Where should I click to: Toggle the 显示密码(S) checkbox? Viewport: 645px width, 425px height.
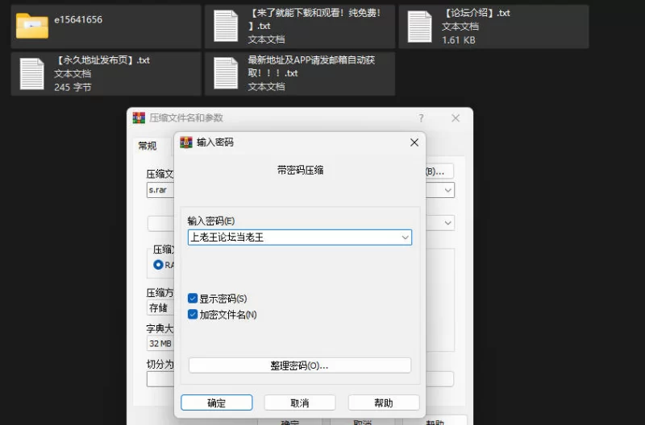(x=193, y=298)
